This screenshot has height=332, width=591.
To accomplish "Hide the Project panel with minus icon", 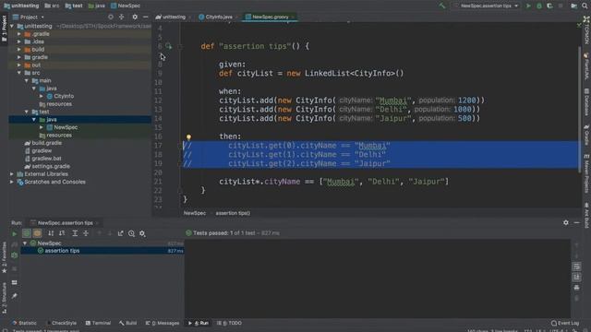I will click(146, 17).
